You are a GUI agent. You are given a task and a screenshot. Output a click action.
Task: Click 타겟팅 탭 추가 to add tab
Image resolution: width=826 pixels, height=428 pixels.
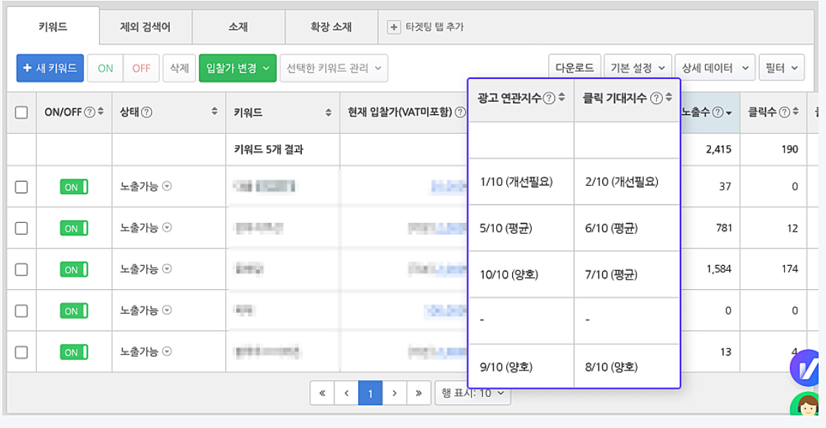(427, 27)
